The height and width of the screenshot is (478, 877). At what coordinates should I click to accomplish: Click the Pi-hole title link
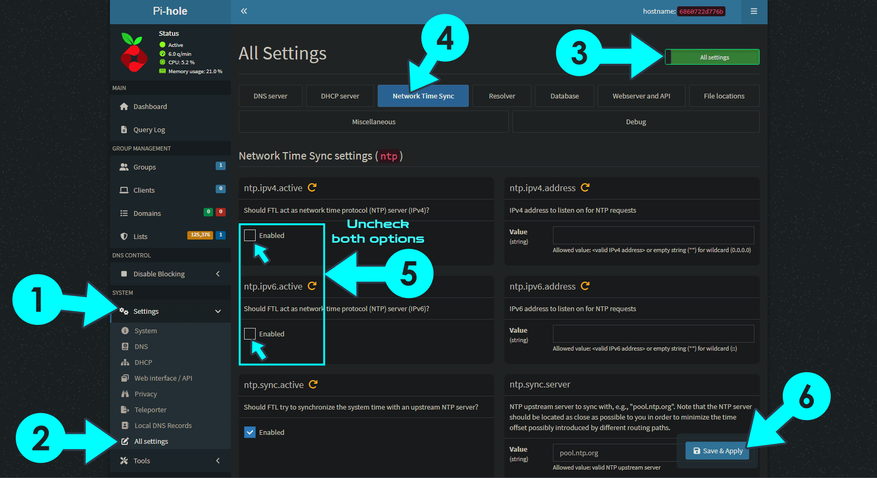tap(170, 11)
